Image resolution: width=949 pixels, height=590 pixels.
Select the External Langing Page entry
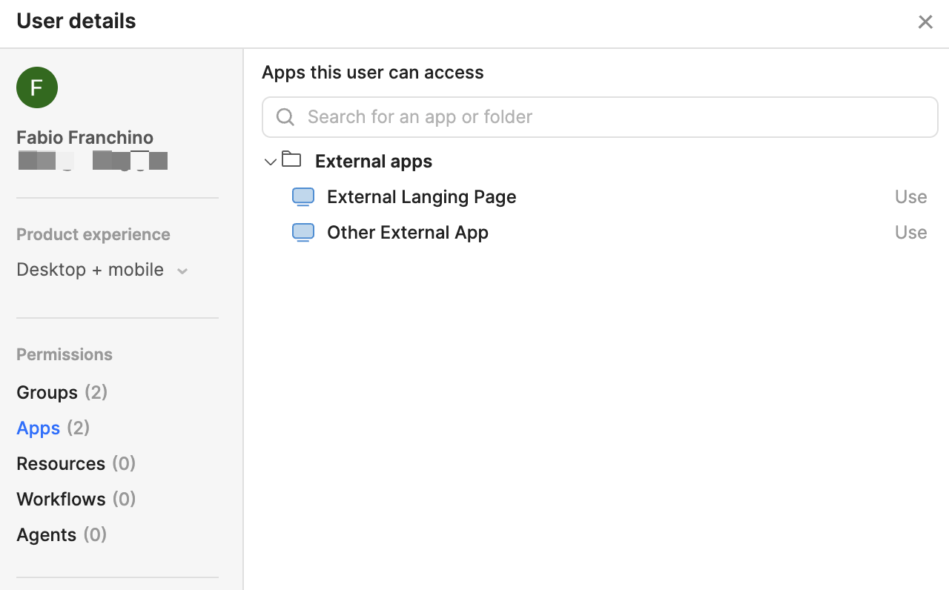point(421,197)
